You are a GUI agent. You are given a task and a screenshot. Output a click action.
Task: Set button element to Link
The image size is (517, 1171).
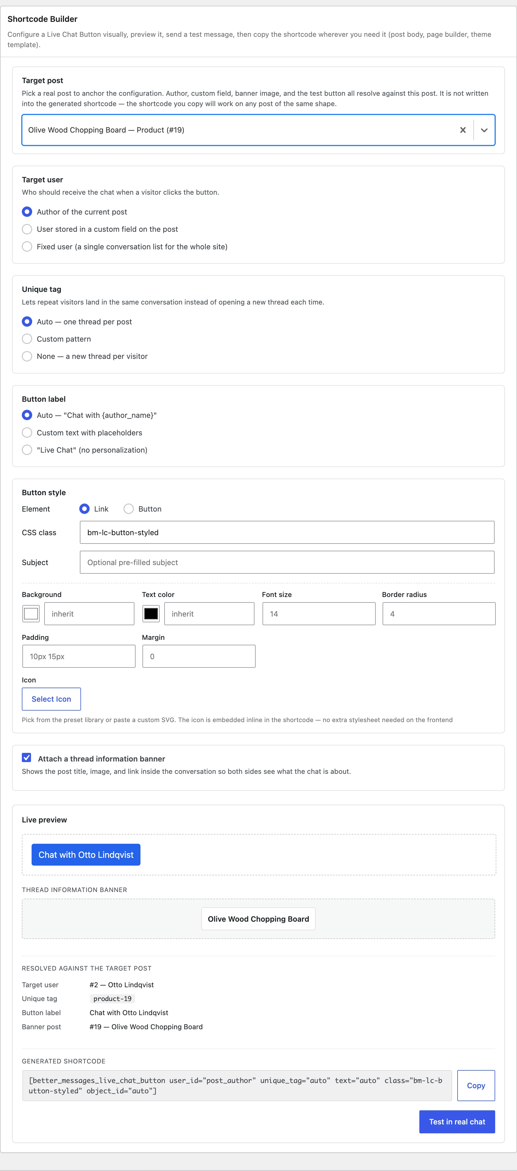pyautogui.click(x=84, y=509)
